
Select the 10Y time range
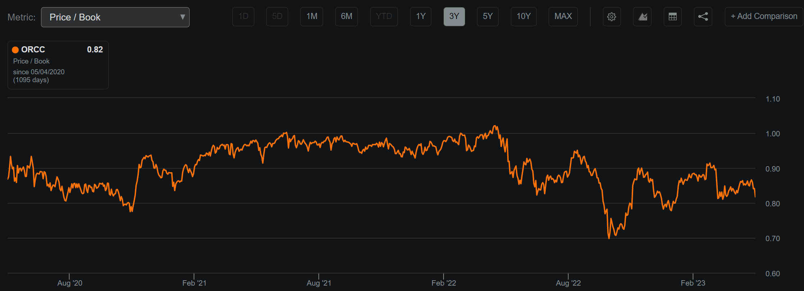point(524,17)
